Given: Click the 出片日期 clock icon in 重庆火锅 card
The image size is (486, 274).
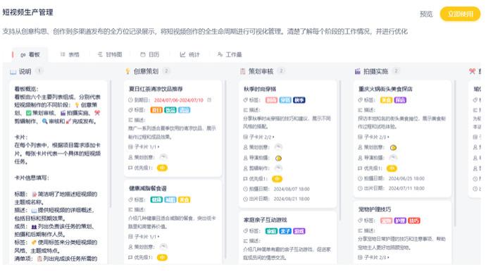Looking at the screenshot, I should 360,188.
